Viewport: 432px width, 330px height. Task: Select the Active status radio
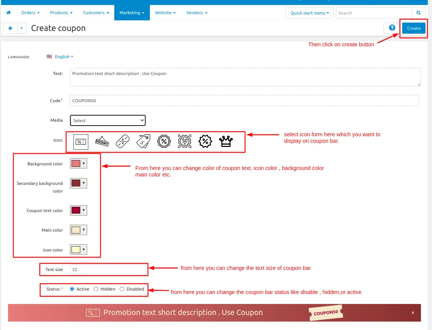point(72,289)
